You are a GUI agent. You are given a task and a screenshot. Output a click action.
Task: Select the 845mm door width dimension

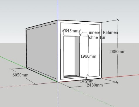[x=72, y=31]
